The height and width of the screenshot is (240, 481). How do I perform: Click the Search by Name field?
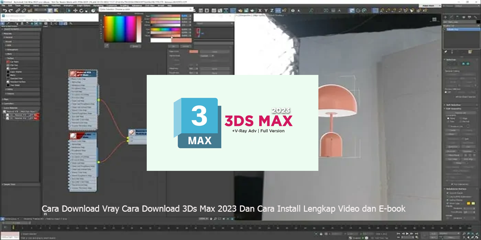[22, 29]
